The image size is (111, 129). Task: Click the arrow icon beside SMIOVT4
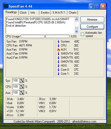tap(59, 54)
